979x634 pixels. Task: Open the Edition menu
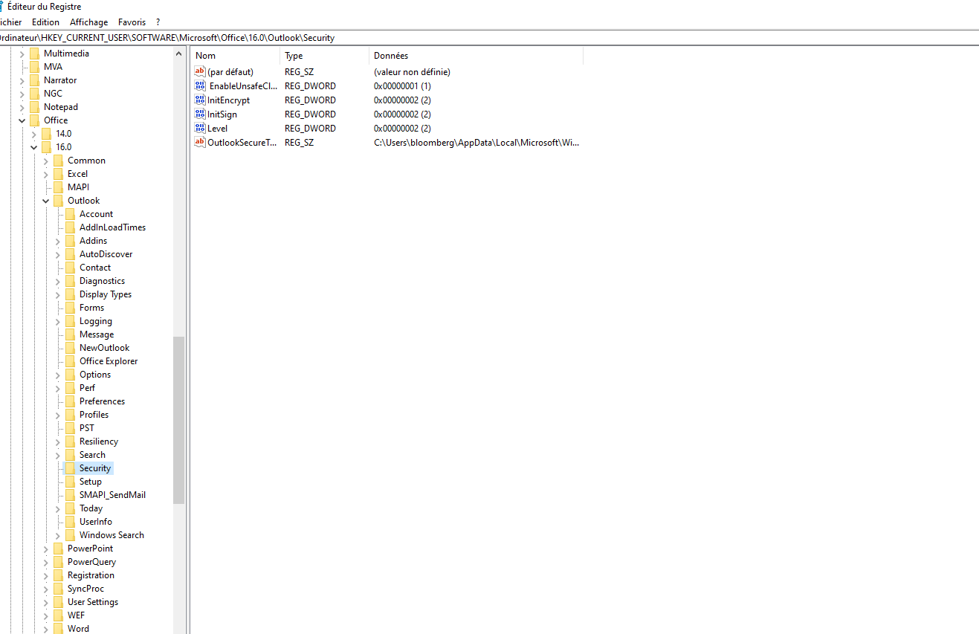pos(45,22)
